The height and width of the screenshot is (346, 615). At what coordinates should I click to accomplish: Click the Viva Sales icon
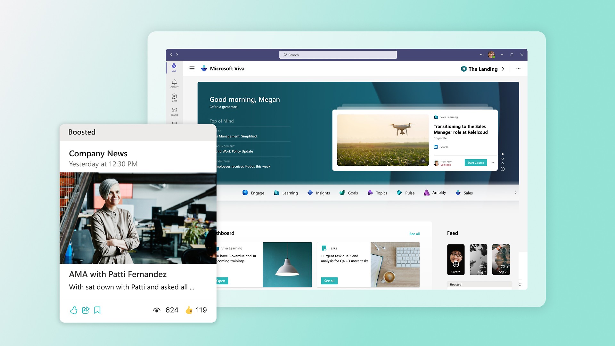[458, 193]
